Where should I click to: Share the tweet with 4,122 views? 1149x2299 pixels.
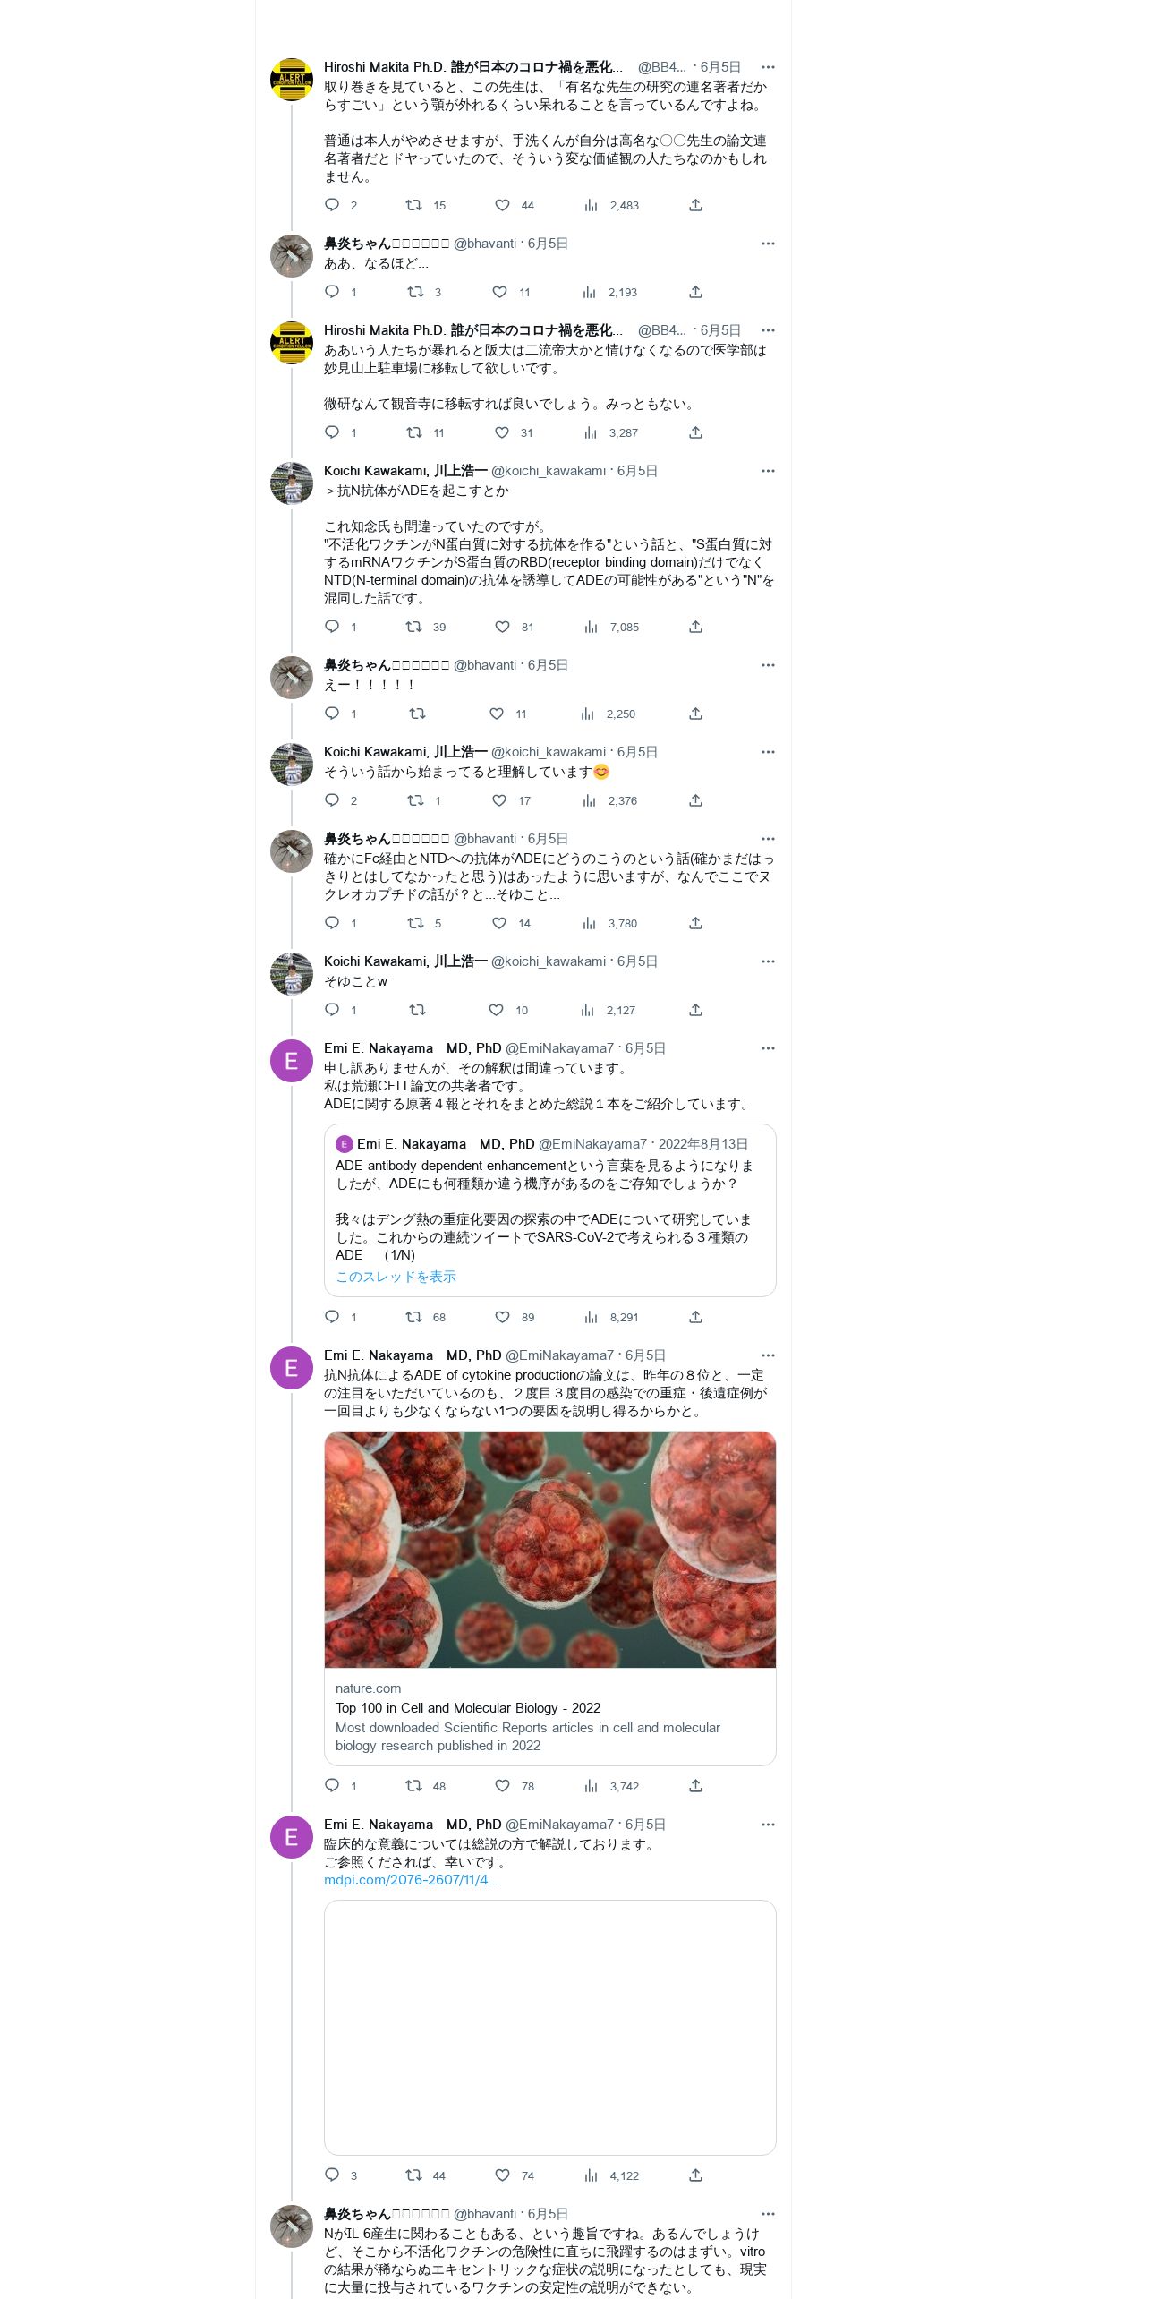click(x=695, y=2175)
